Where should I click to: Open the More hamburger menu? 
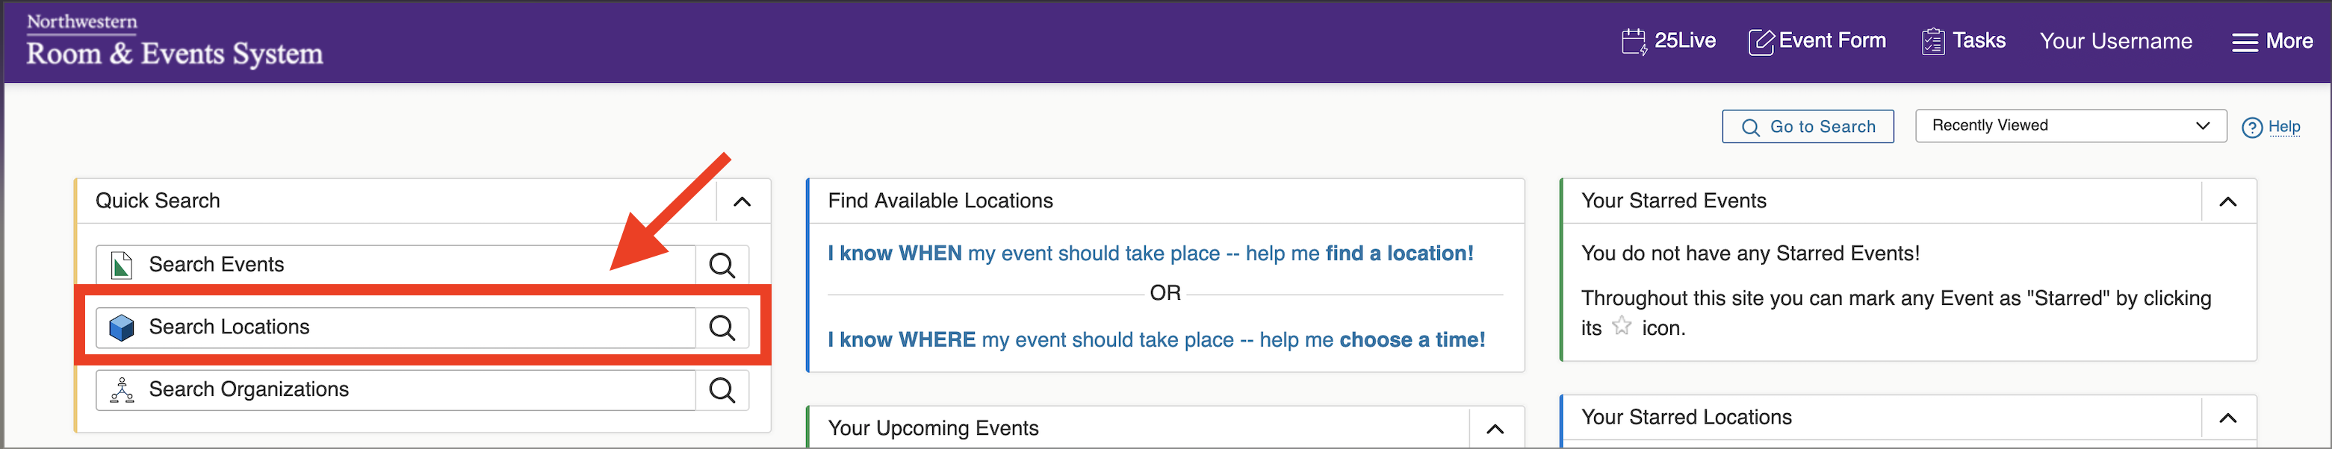[2272, 42]
